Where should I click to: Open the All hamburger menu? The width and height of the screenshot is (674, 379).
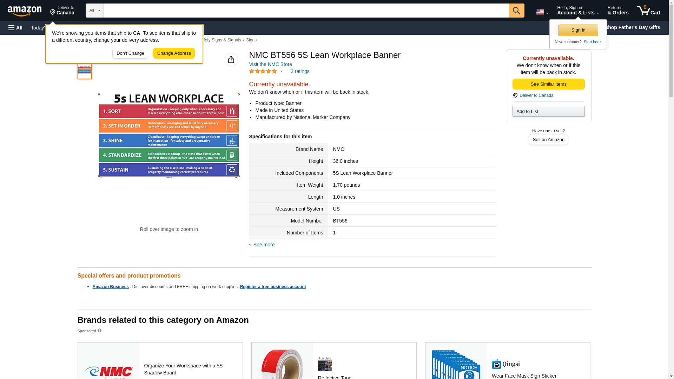coord(15,28)
